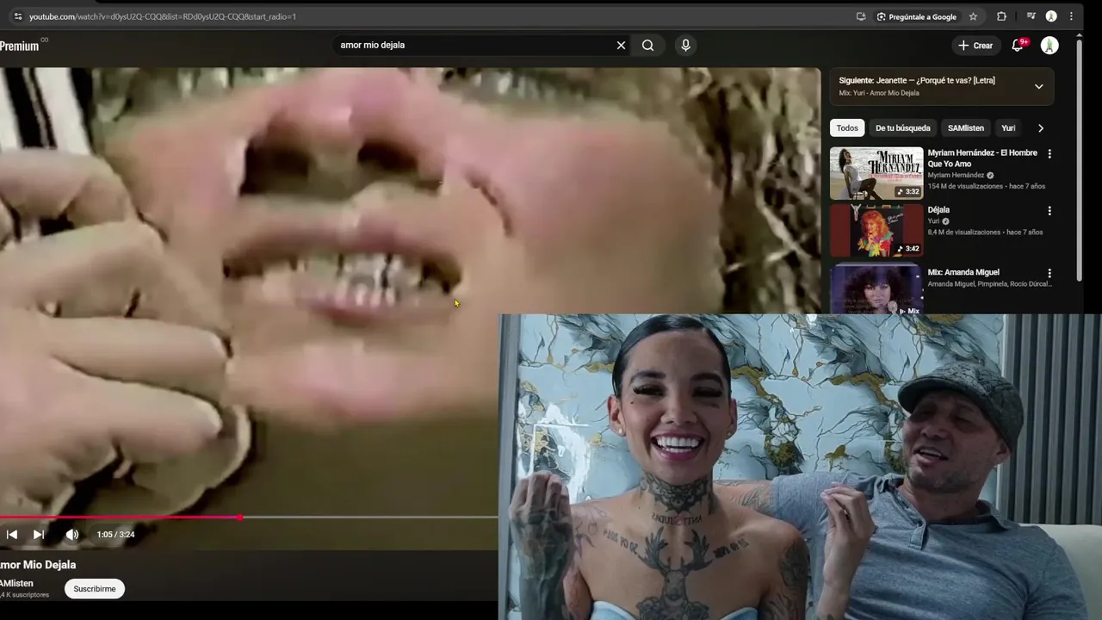Open 'El Hombre Que Yo Amo' video title
Viewport: 1102px width, 620px height.
[x=982, y=158]
